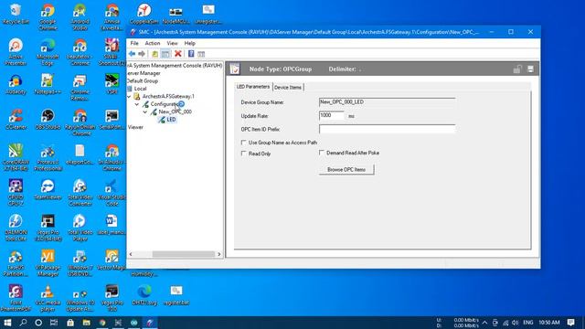Select the VLC media player desktop shortcut
This screenshot has height=329, width=585.
click(48, 299)
